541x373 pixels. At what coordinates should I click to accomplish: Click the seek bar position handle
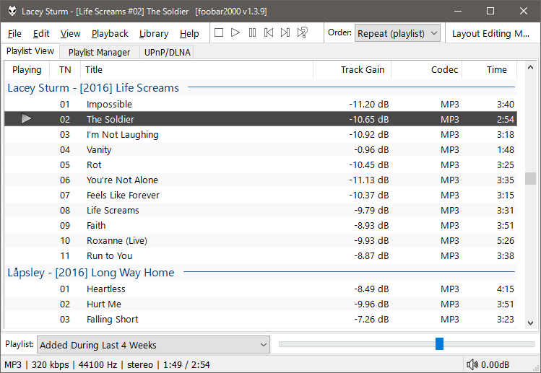[x=439, y=343]
